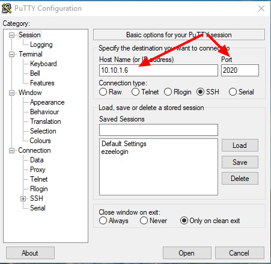Collapse the Session tree node
271x264 pixels.
tap(12, 35)
